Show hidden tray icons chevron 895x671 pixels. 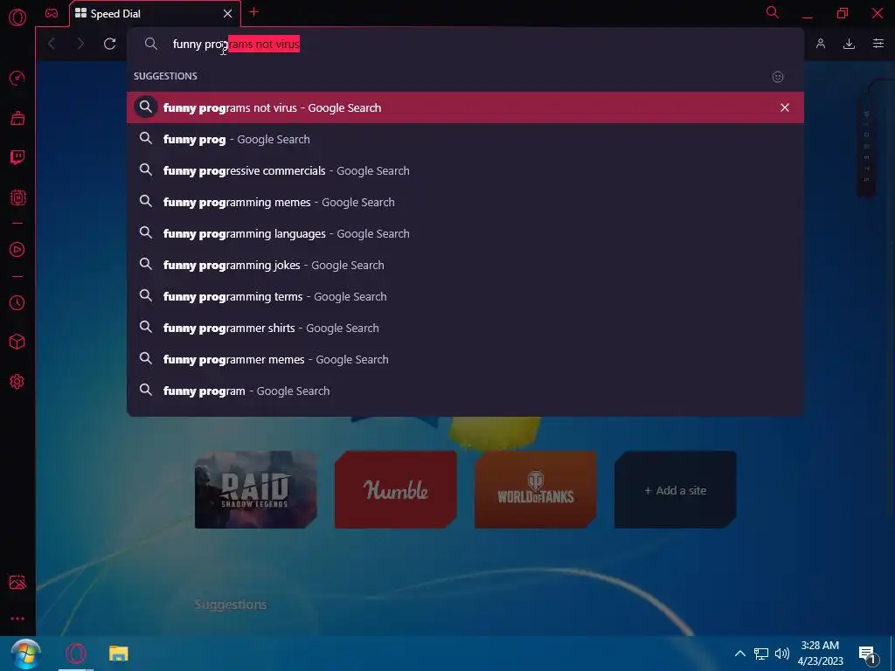pos(739,654)
